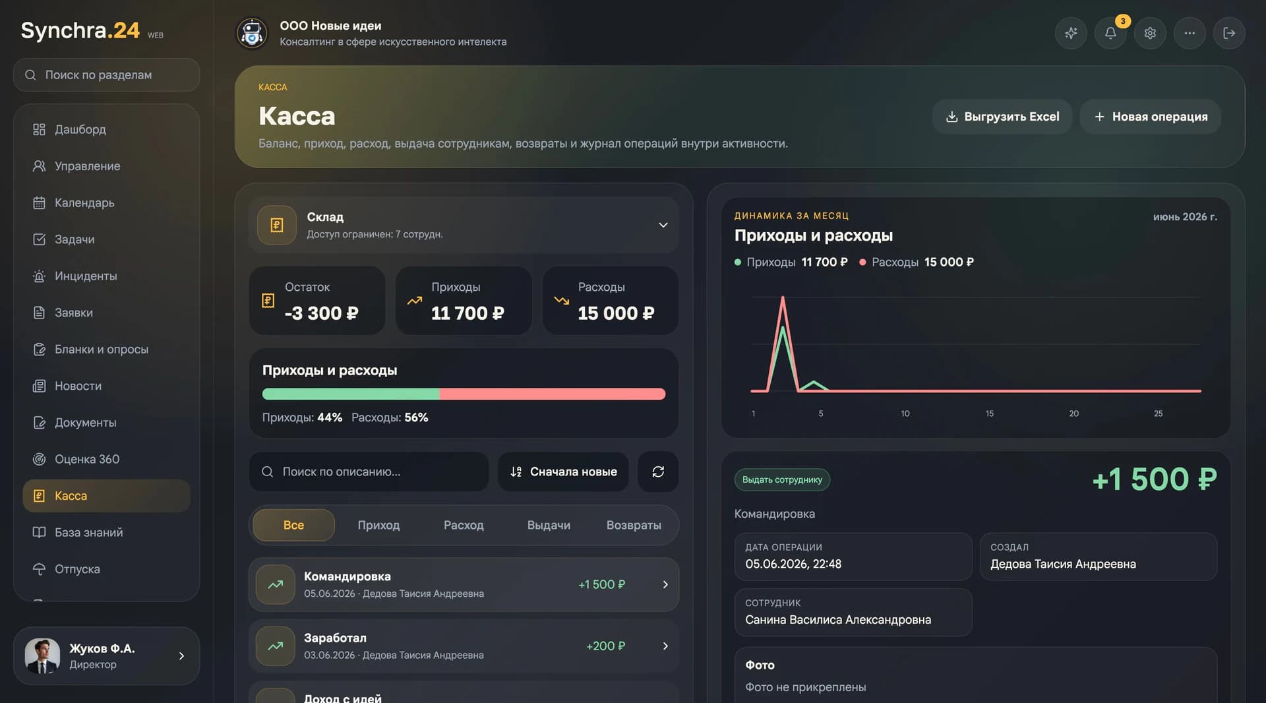The image size is (1266, 703).
Task: Click the ООО Новые идеи company name
Action: click(330, 26)
